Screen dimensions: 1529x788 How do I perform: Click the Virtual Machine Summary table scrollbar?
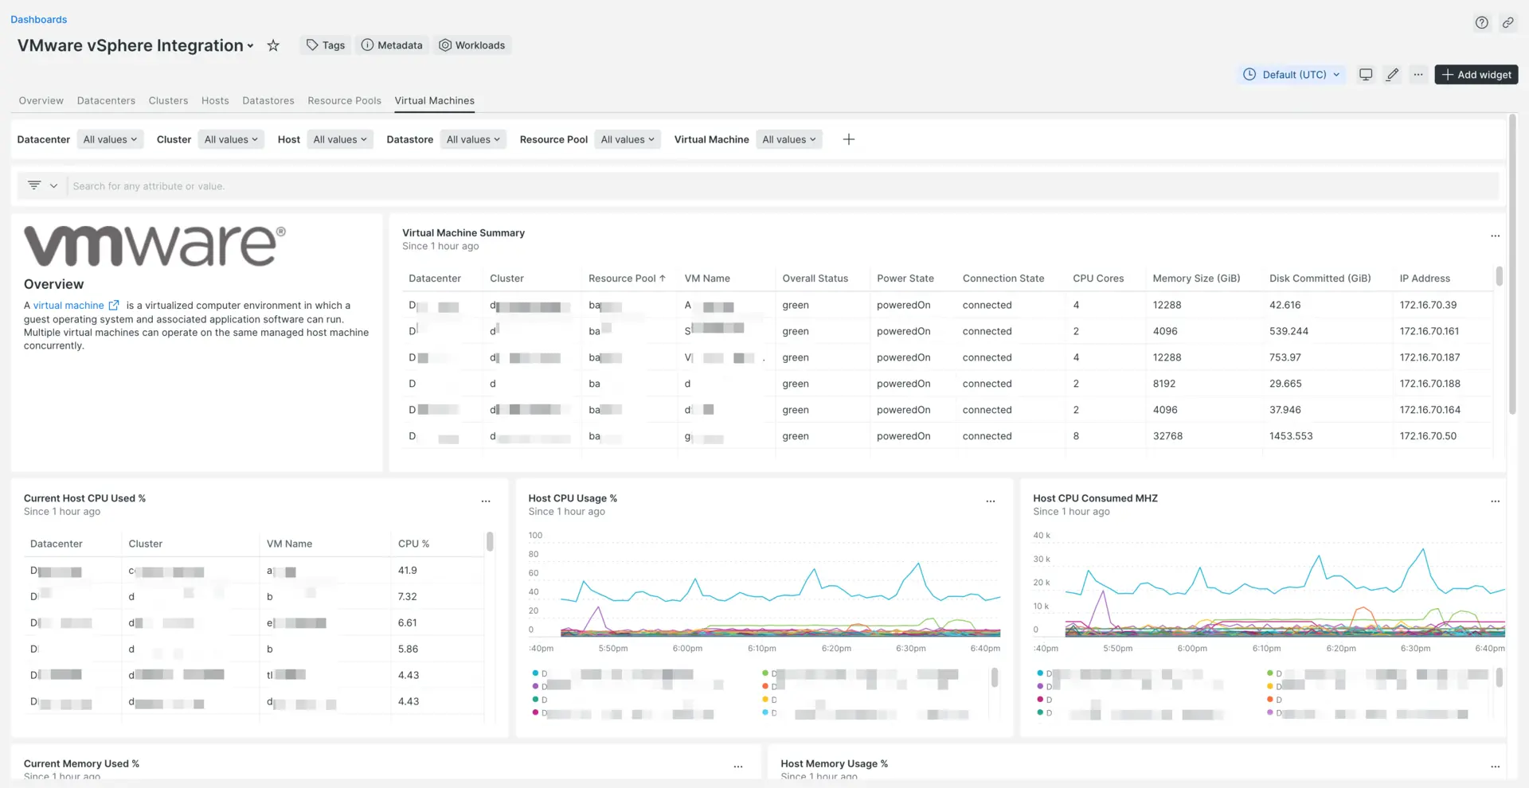pos(1499,276)
